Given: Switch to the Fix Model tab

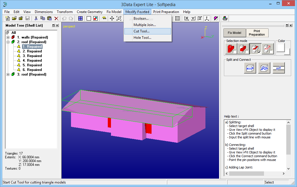Looking at the screenshot, I should 234,33.
